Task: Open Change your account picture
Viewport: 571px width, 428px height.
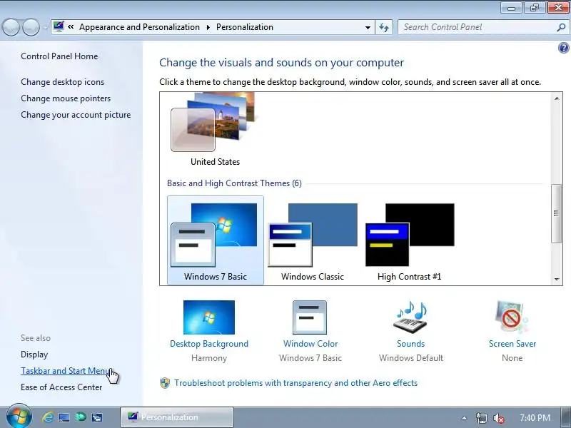Action: 76,115
